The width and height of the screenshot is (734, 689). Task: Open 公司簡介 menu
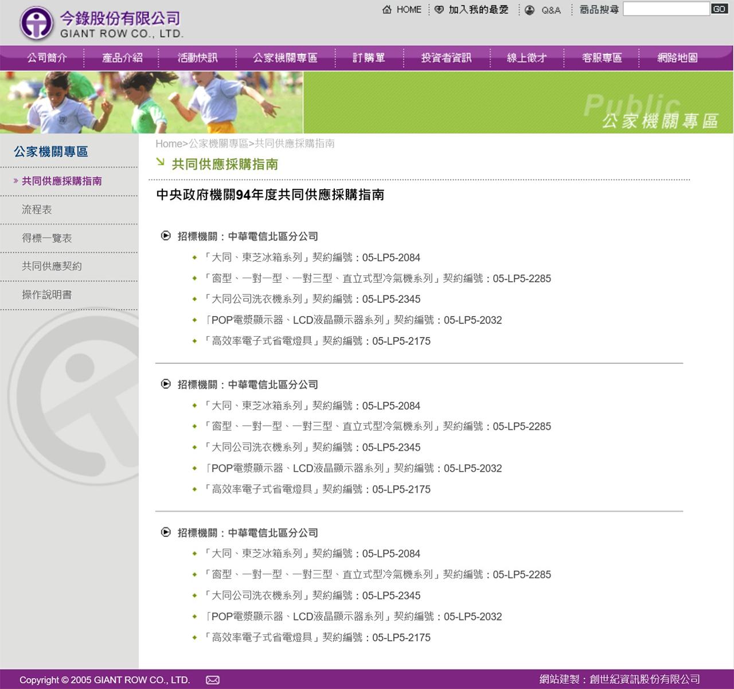point(47,58)
